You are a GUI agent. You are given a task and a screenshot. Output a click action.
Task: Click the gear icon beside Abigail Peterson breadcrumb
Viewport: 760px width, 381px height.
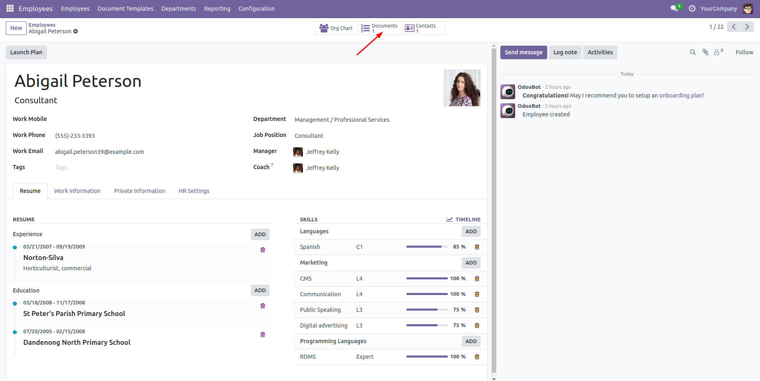76,31
